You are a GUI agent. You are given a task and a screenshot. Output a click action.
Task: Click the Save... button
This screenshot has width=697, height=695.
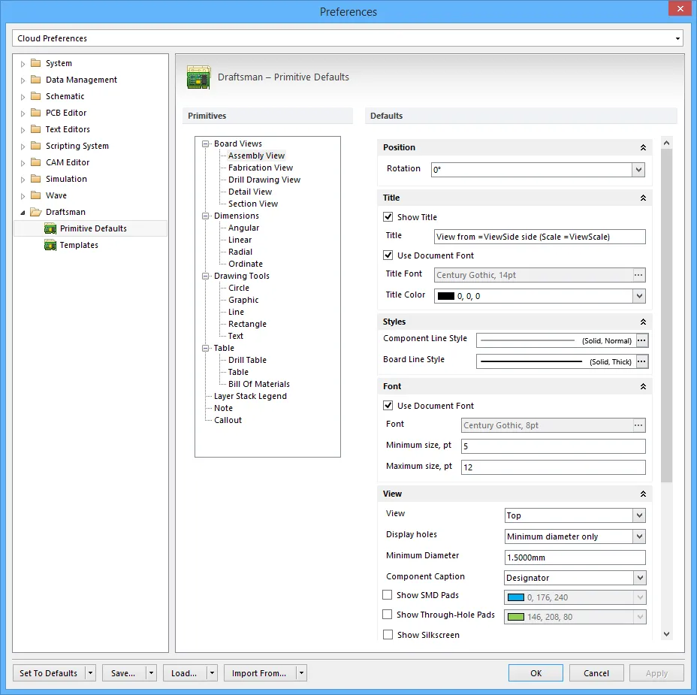click(124, 672)
